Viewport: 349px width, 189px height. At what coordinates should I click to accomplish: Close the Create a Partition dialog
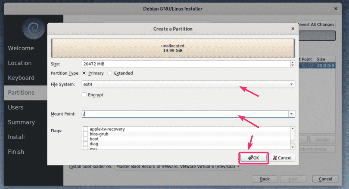point(293,29)
